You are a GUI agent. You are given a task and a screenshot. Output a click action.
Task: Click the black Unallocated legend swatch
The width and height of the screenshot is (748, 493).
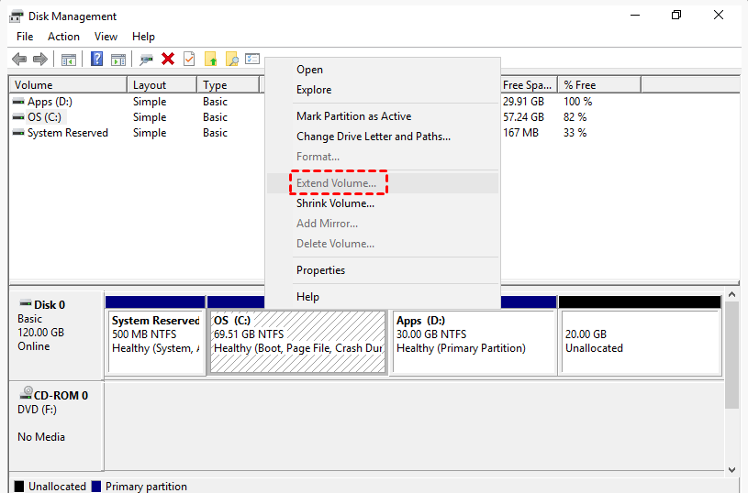tap(19, 486)
